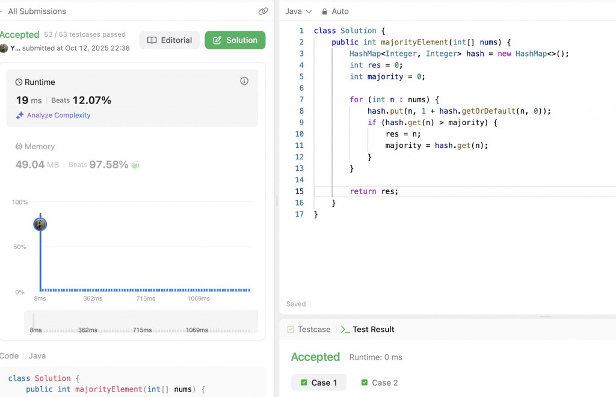
Task: Click your marker on the runtime chart
Action: click(40, 224)
